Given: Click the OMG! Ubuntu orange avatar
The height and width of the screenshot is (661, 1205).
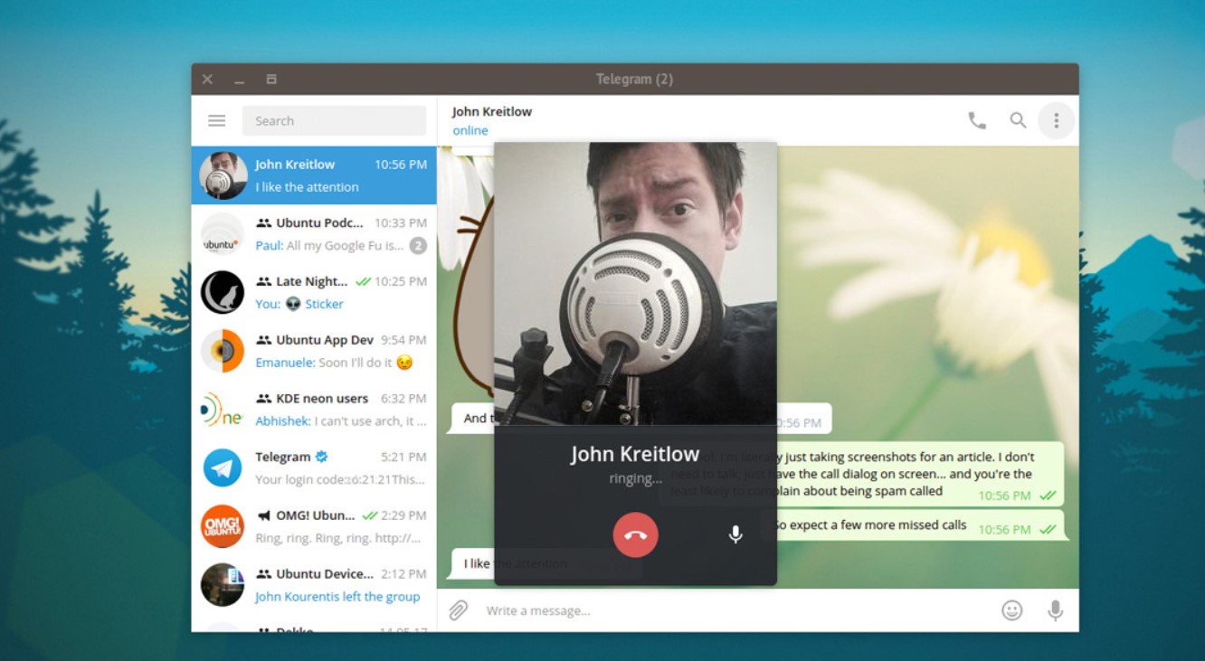Looking at the screenshot, I should pyautogui.click(x=223, y=526).
